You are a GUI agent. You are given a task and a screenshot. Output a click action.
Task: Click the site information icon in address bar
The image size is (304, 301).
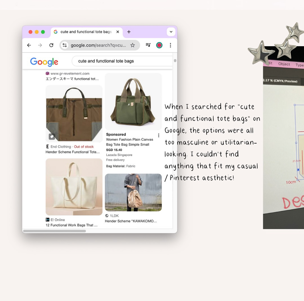click(65, 45)
